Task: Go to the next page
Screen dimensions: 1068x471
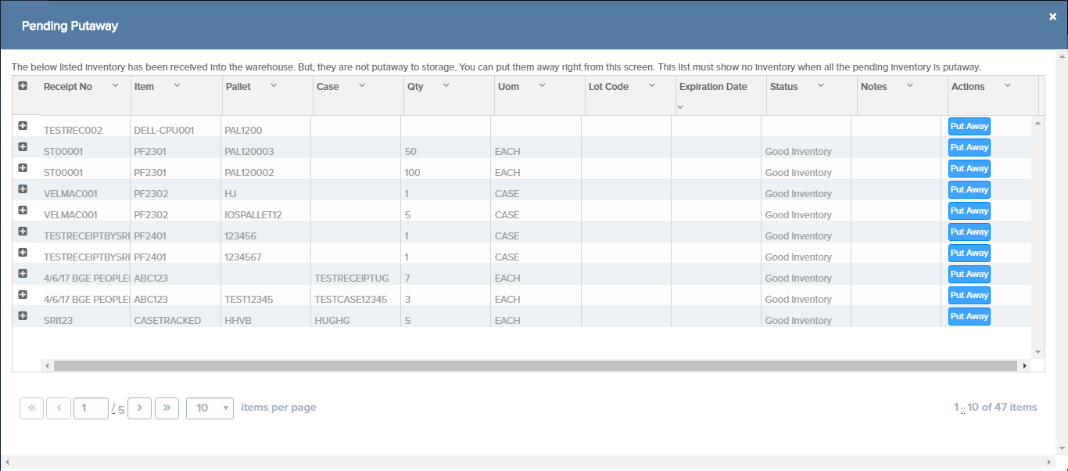Action: point(139,408)
